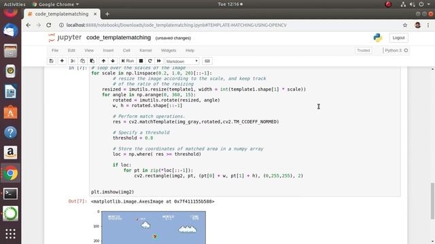Open Amazon from dock
The height and width of the screenshot is (244, 435).
point(11,152)
